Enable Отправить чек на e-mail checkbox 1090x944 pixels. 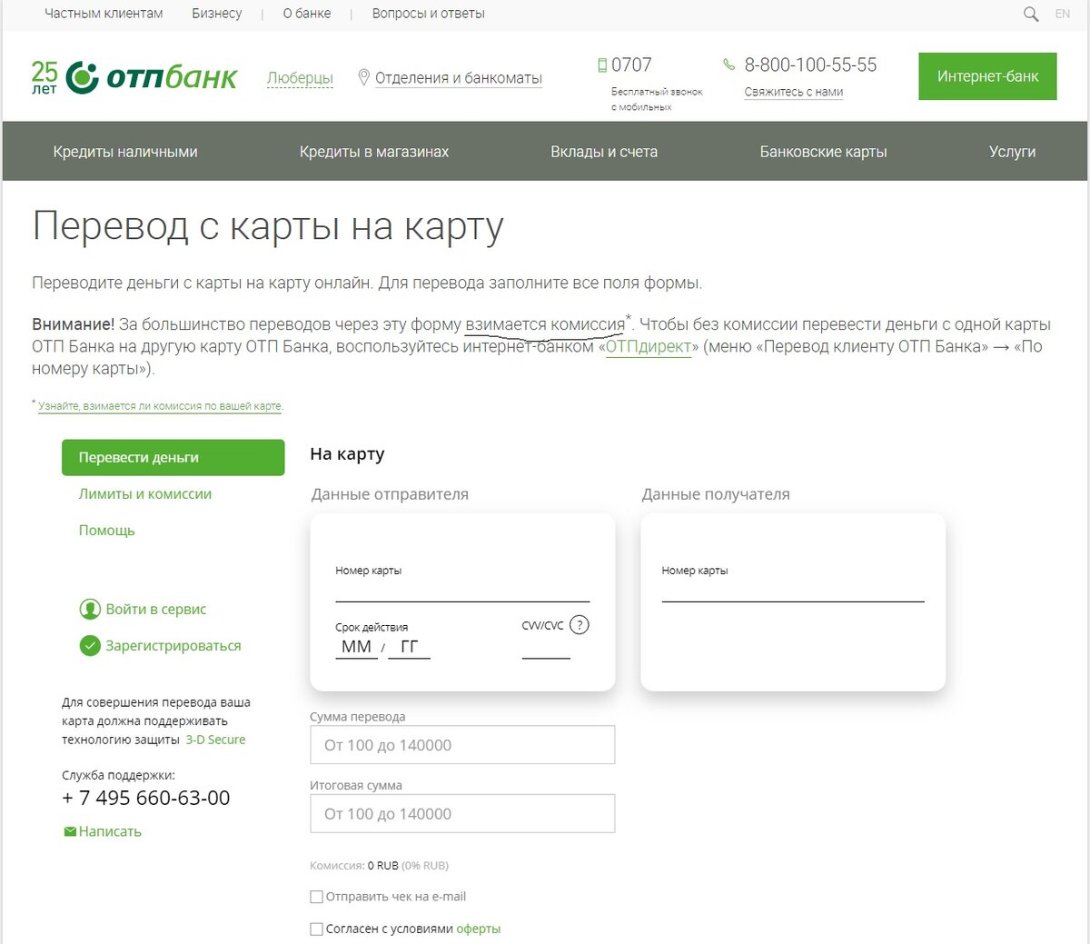tap(316, 897)
